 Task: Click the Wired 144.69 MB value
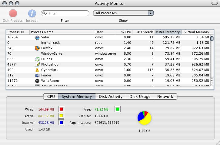[46, 109]
